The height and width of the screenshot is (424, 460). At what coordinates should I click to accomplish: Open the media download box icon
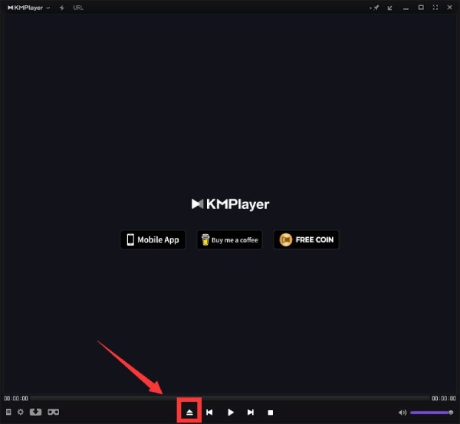(x=35, y=412)
